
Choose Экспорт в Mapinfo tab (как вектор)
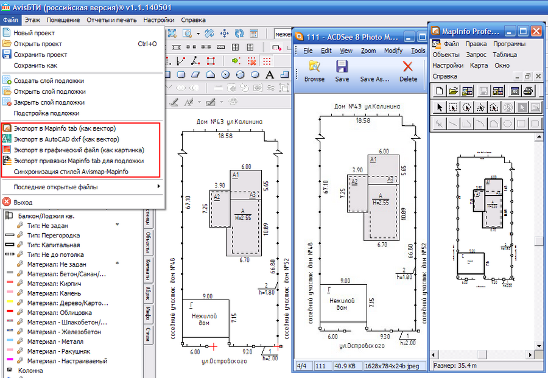[x=81, y=128]
